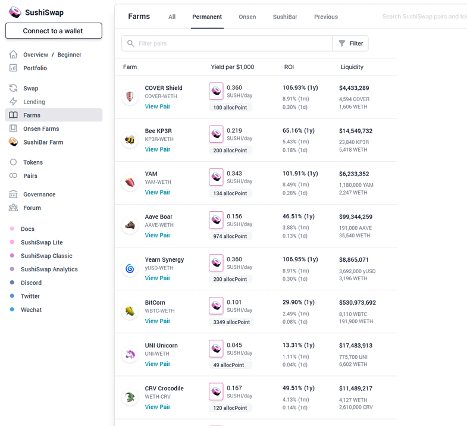Click the Onsen Farms bookmark icon
Image resolution: width=467 pixels, height=426 pixels.
coord(13,129)
